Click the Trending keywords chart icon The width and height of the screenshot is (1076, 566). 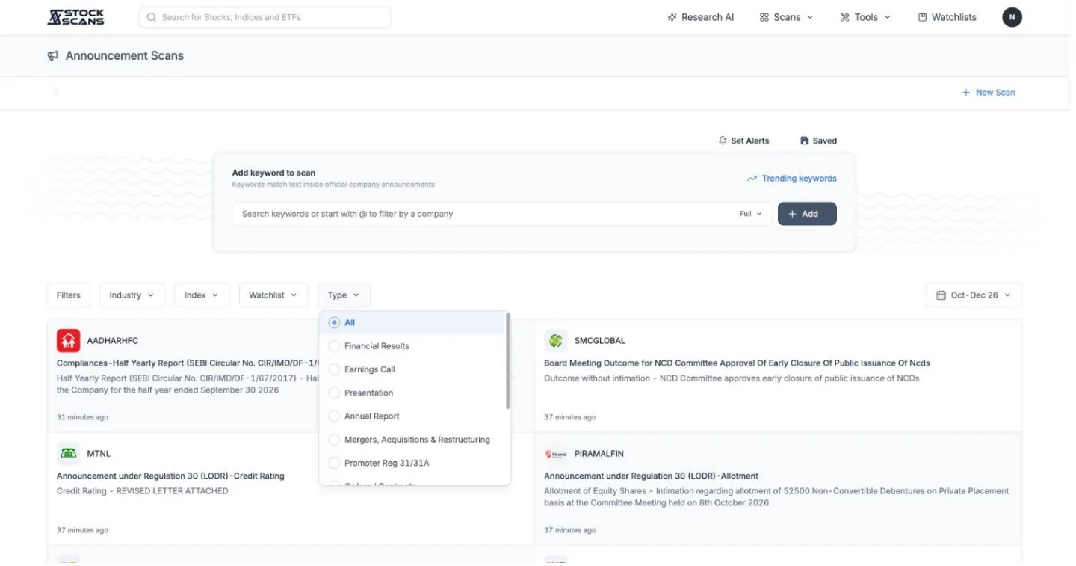[752, 179]
